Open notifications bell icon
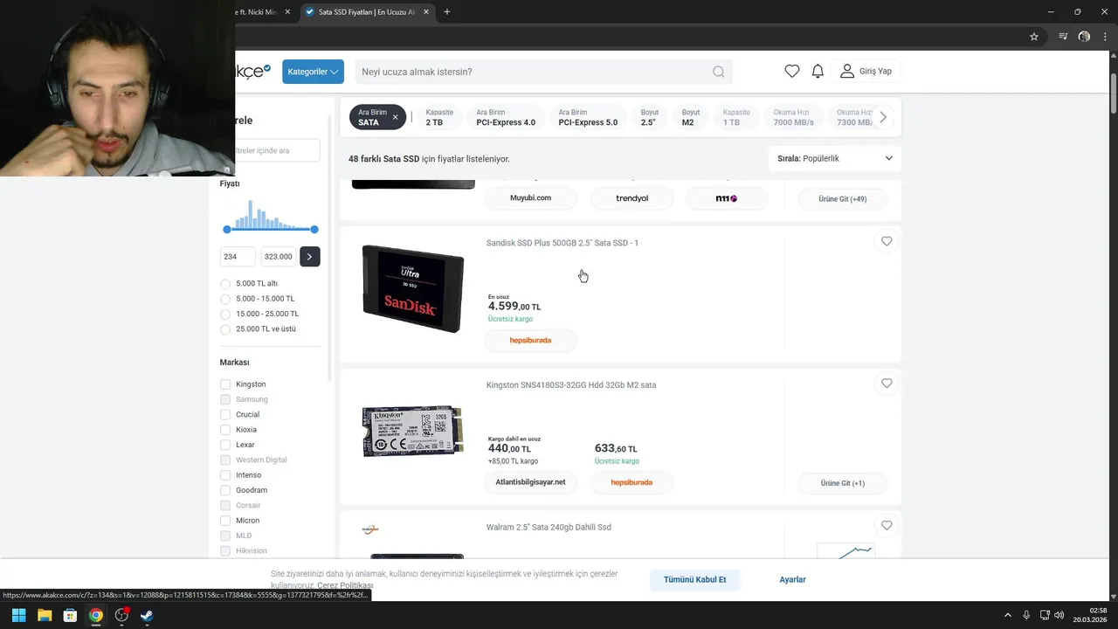Viewport: 1118px width, 629px height. point(818,72)
